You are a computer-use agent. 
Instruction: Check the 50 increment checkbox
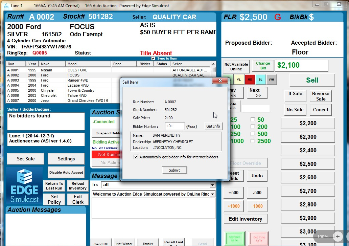(253, 120)
